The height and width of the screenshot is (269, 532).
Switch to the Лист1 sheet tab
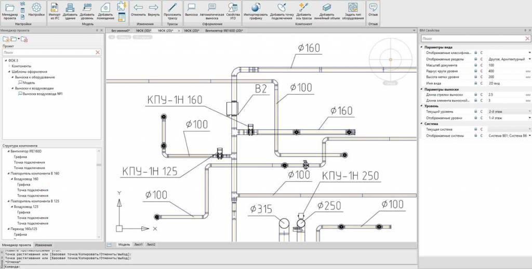click(x=138, y=244)
